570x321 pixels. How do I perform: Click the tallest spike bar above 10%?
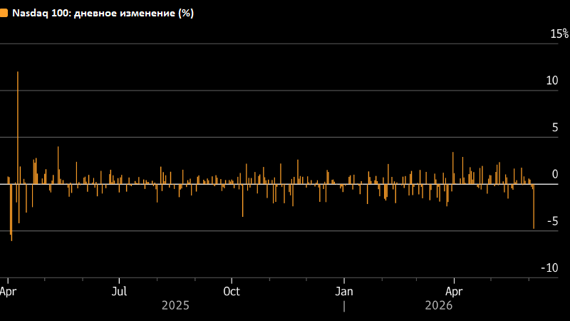[x=18, y=128]
